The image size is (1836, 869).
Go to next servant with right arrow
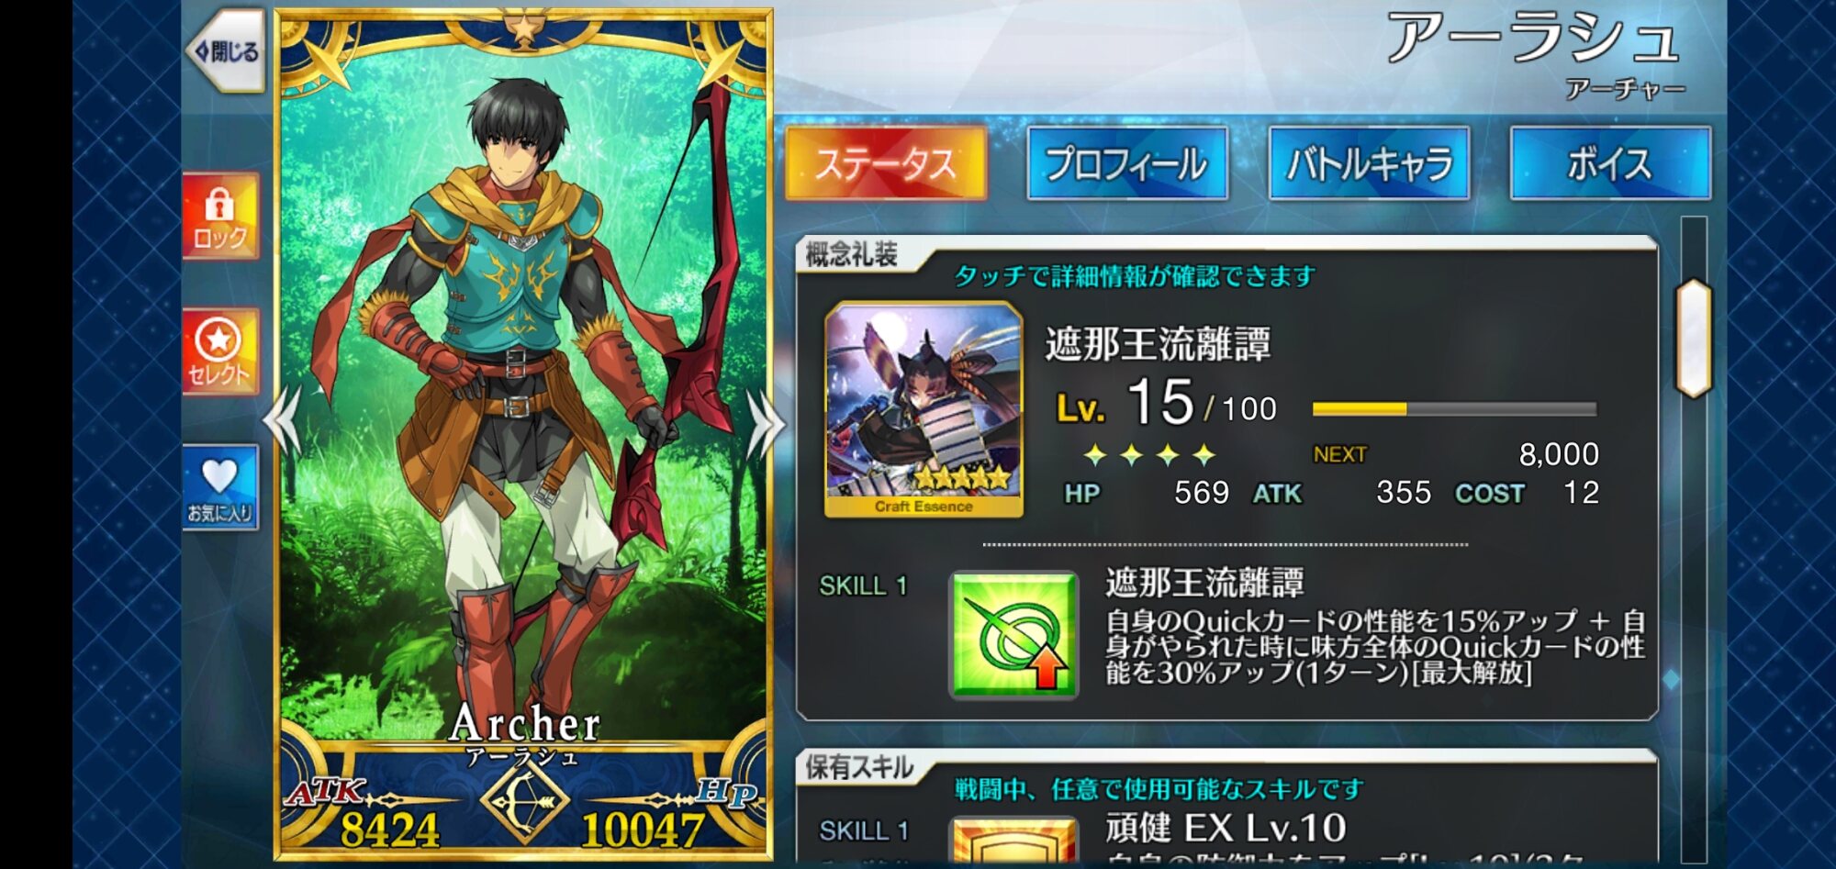[x=766, y=422]
